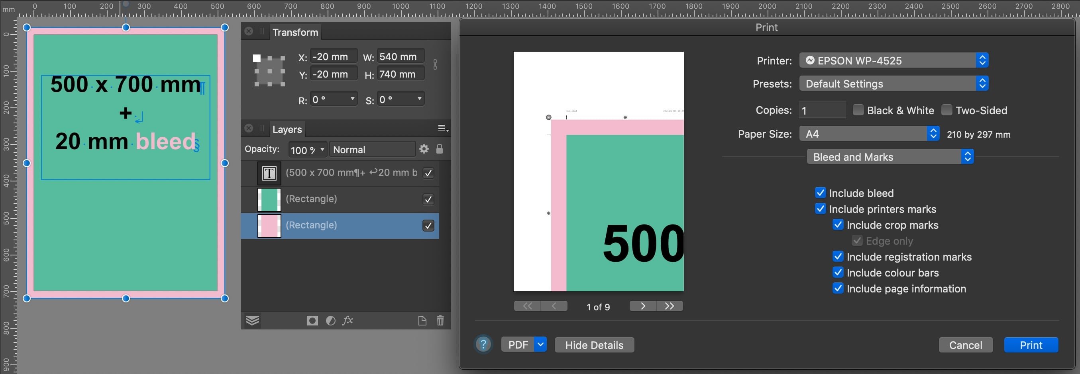Click the Copies input field
Image resolution: width=1080 pixels, height=374 pixels.
(x=822, y=111)
